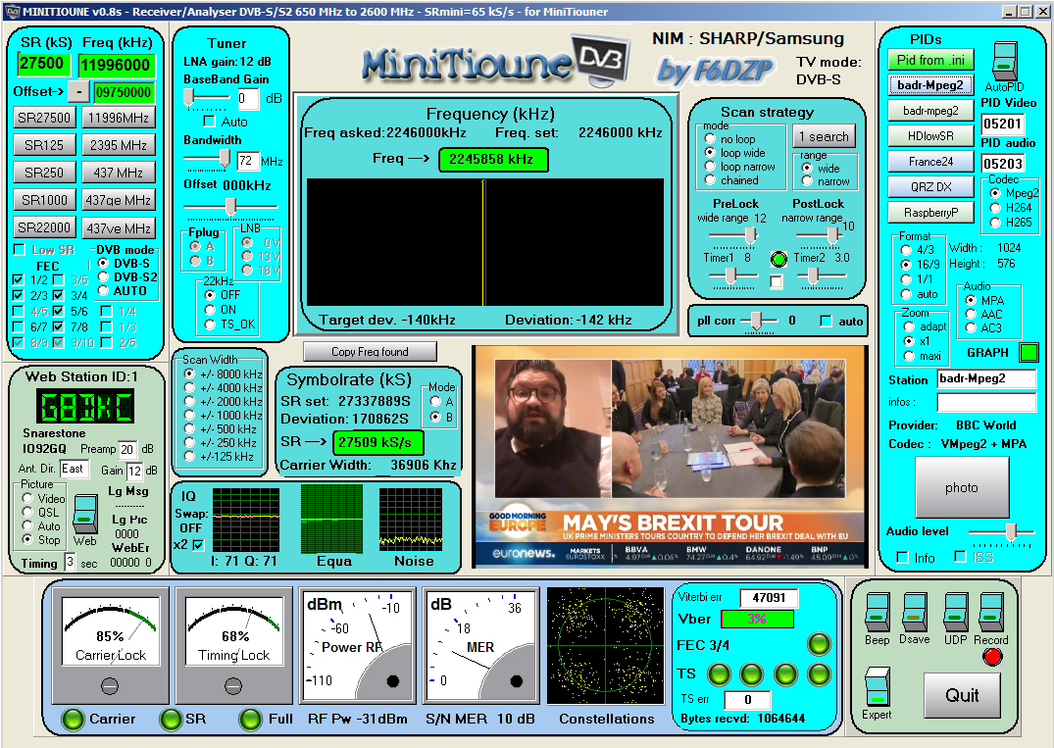Image resolution: width=1054 pixels, height=748 pixels.
Task: Click the red Record indicator light
Action: pyautogui.click(x=992, y=657)
